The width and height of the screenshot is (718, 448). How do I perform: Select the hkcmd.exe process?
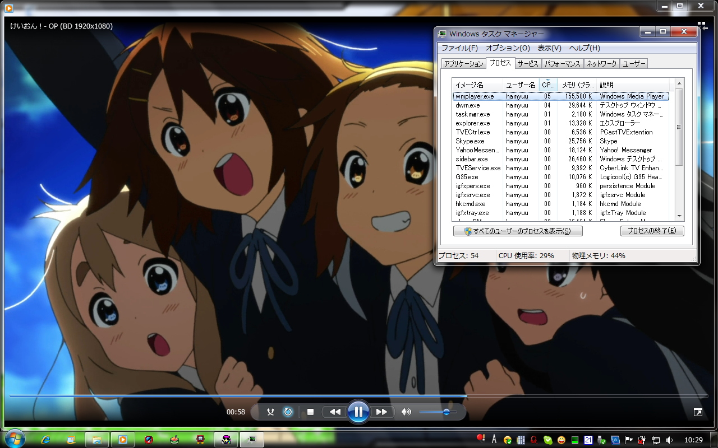(x=561, y=204)
